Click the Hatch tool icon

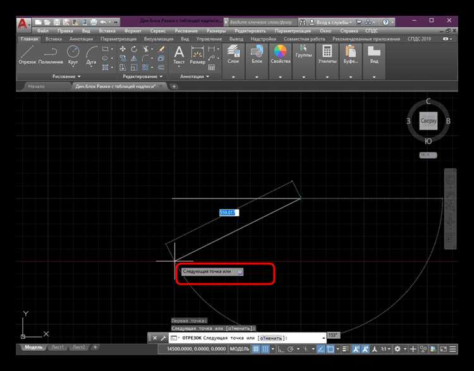pos(105,67)
